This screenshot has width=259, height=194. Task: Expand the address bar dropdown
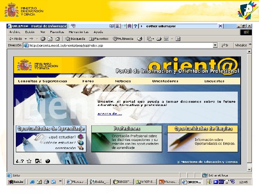click(x=215, y=45)
